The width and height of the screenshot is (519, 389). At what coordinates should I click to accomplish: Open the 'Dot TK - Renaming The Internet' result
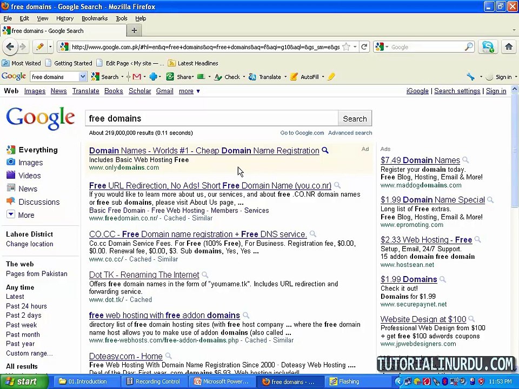(x=144, y=275)
